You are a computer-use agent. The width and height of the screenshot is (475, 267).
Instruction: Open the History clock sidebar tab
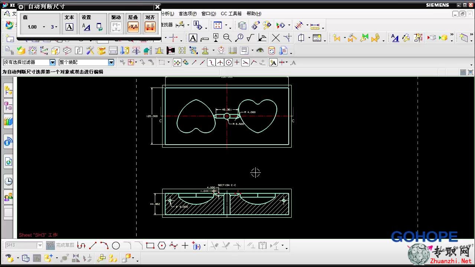click(8, 181)
